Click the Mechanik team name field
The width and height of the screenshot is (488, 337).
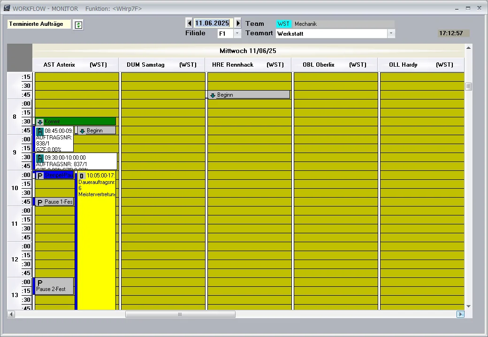pyautogui.click(x=343, y=24)
